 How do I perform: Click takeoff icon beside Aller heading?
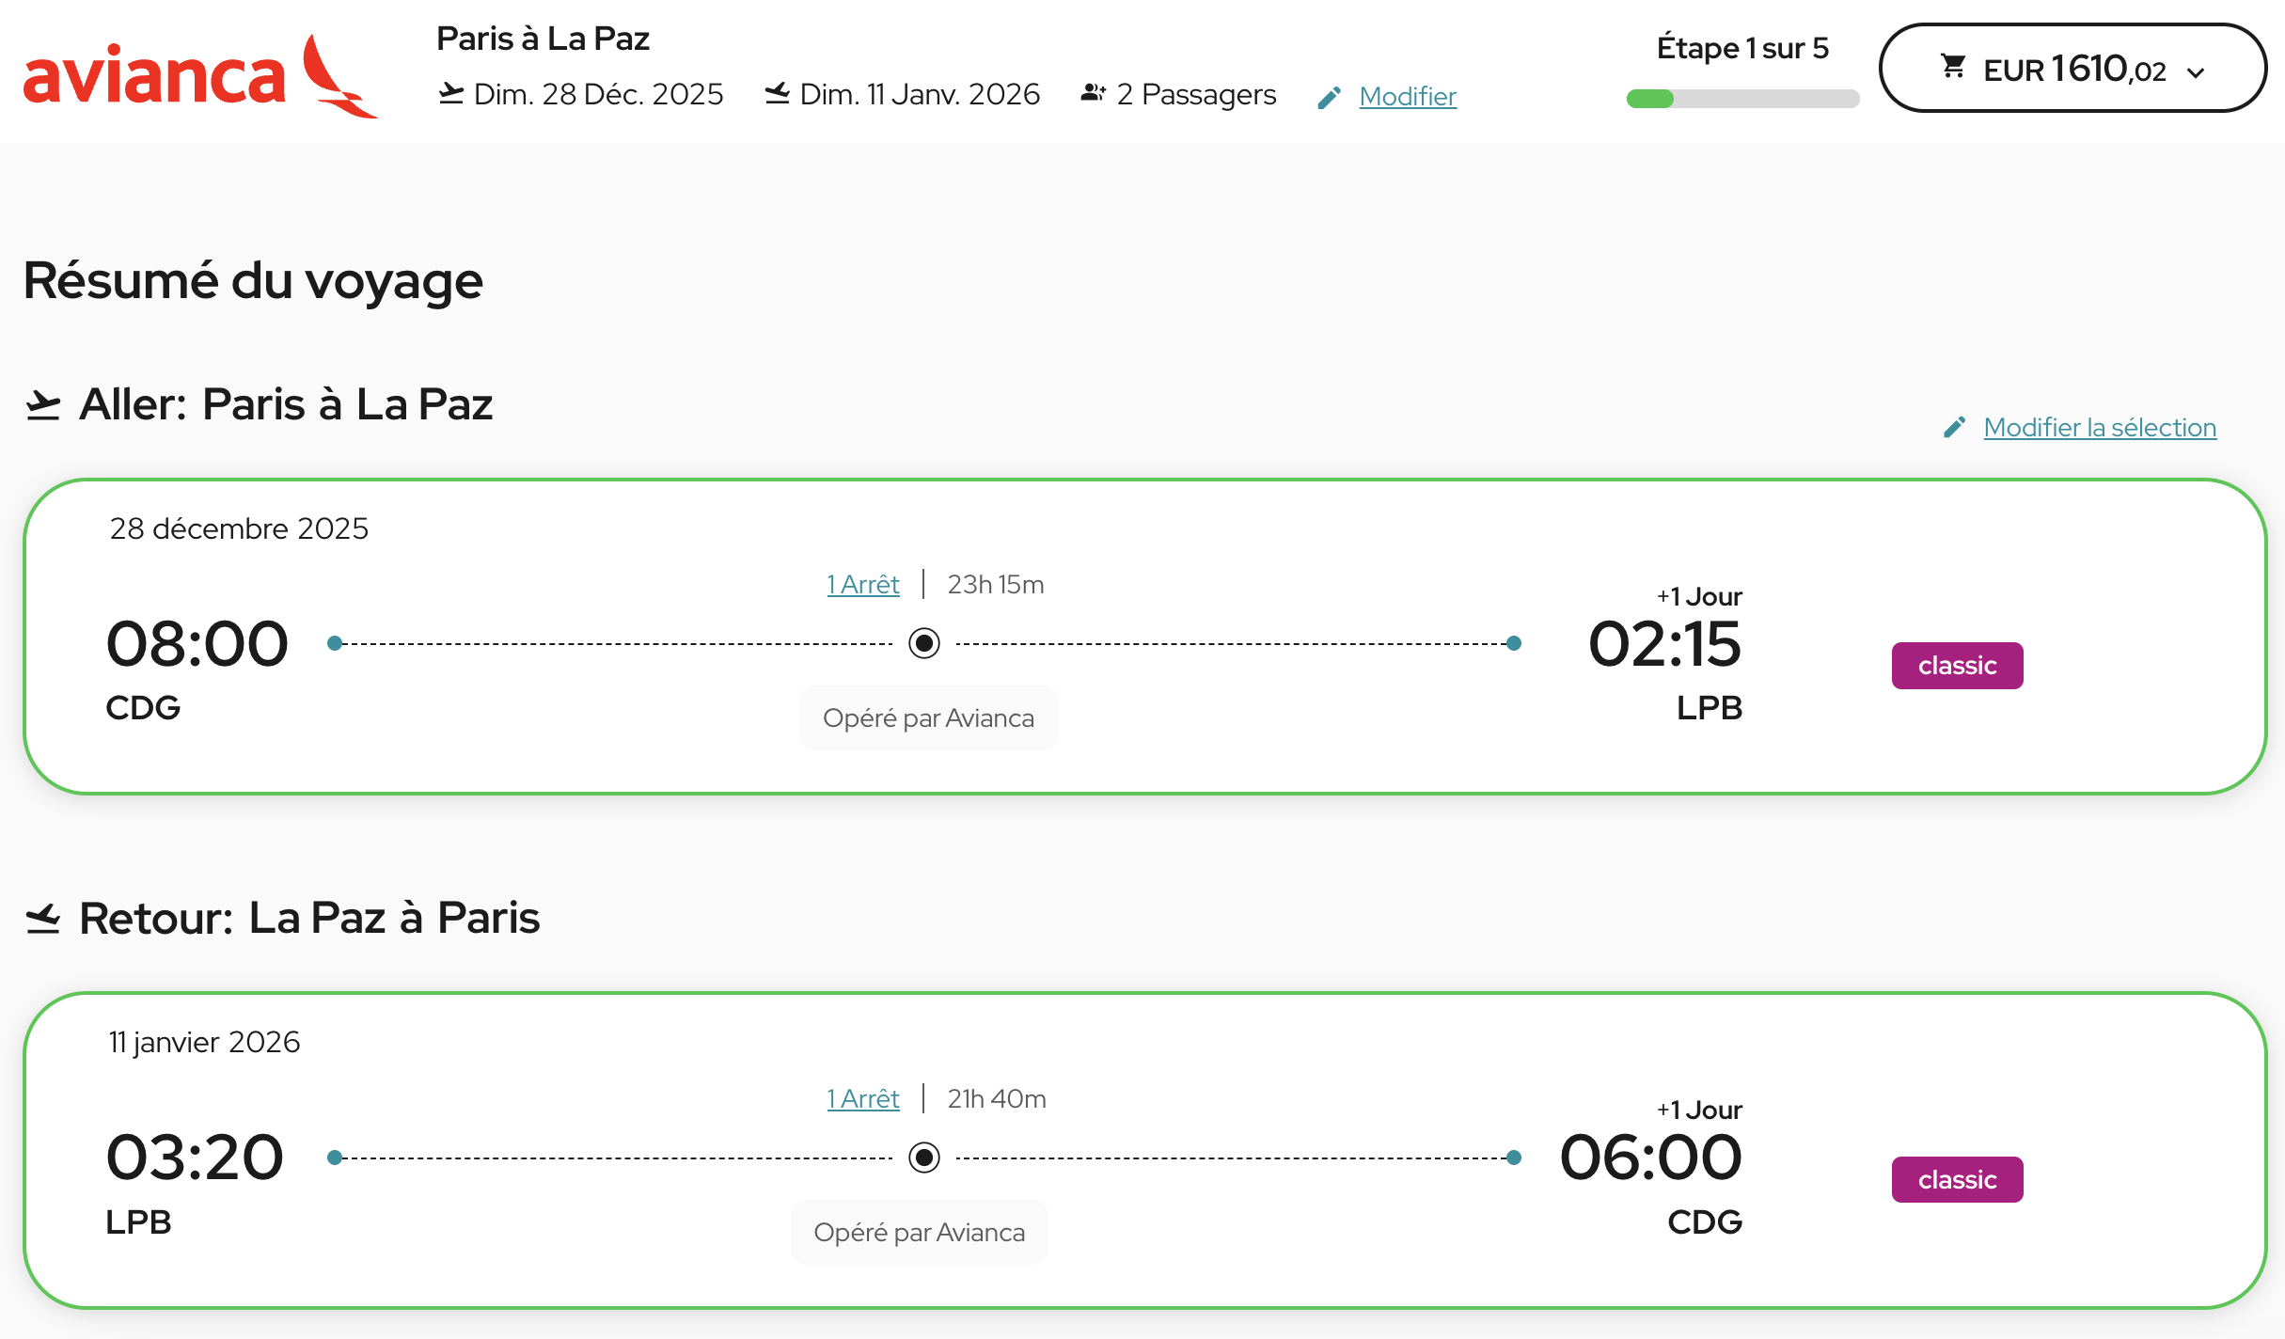click(x=43, y=406)
